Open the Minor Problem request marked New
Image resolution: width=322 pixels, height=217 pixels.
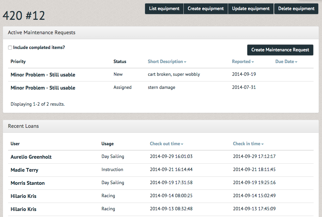tap(43, 75)
